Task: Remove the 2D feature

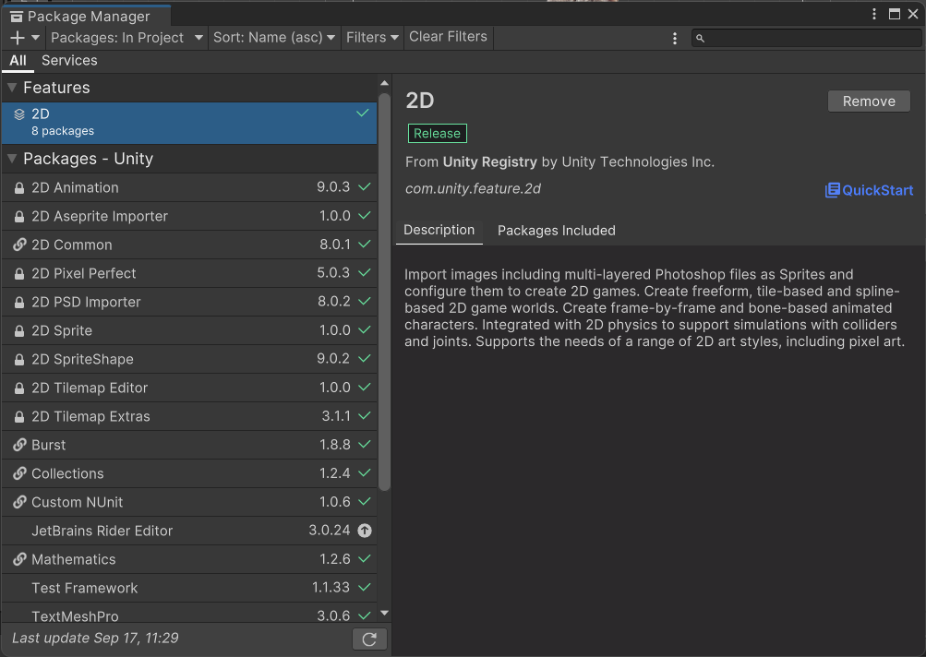Action: (x=869, y=102)
